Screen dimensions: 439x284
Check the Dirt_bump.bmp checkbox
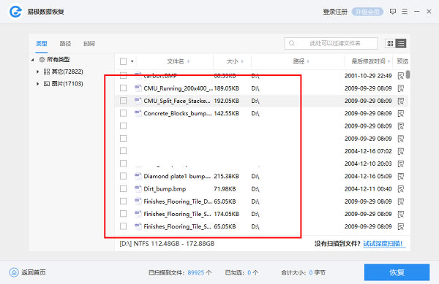[x=123, y=188]
